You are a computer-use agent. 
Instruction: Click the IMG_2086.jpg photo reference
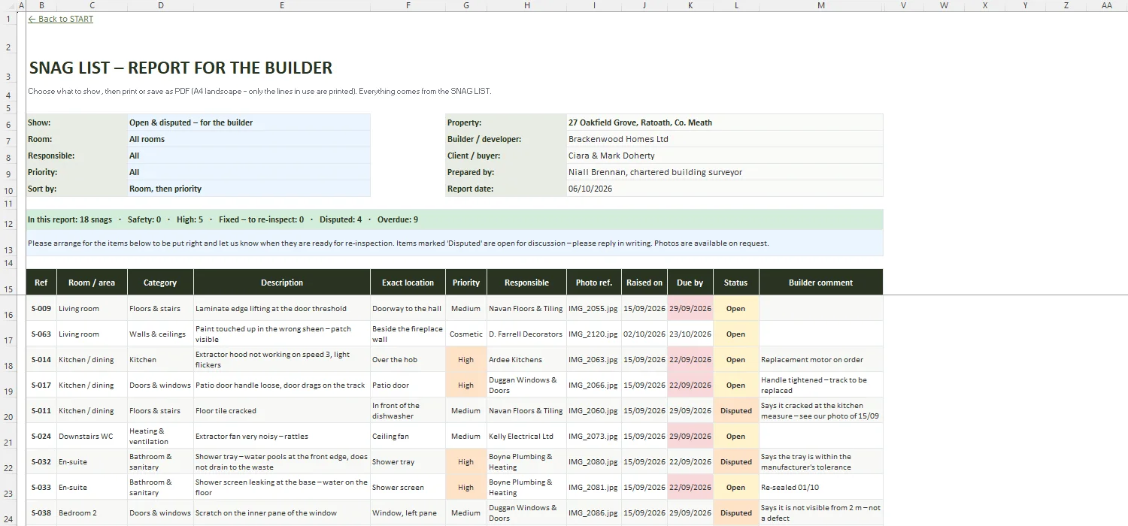point(594,512)
